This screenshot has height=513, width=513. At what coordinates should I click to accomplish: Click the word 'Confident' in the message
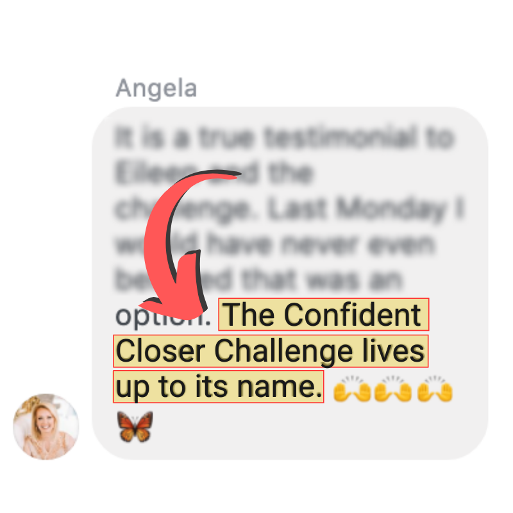(x=353, y=314)
